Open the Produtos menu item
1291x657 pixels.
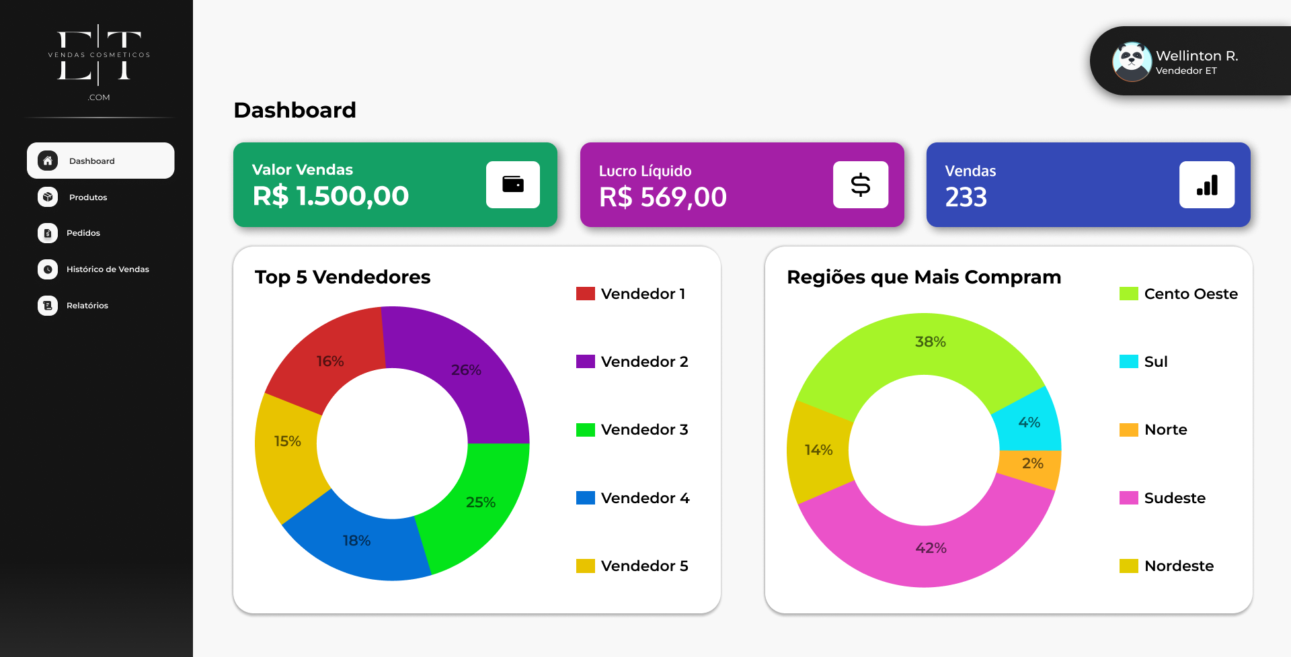[88, 198]
